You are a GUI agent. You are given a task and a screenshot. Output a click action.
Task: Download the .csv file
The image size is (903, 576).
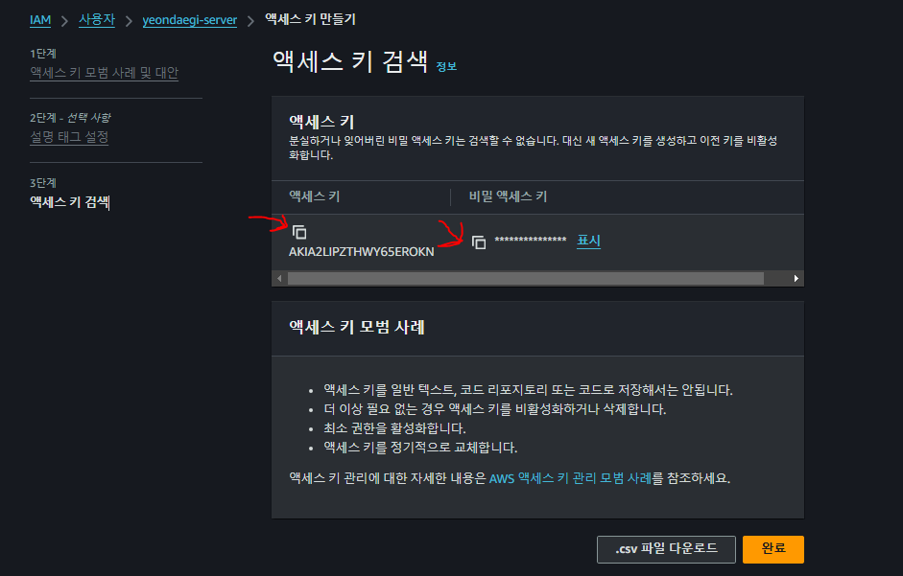666,549
